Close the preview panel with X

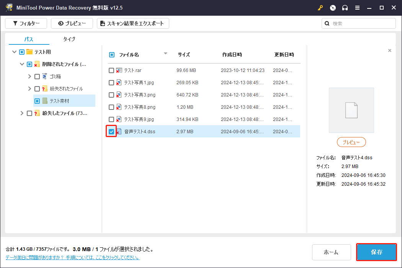tap(390, 51)
